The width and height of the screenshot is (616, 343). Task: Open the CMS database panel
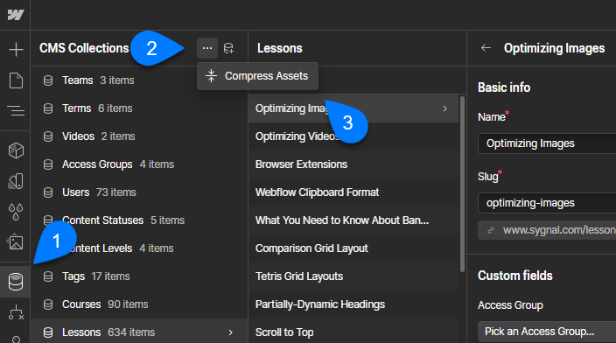[16, 282]
